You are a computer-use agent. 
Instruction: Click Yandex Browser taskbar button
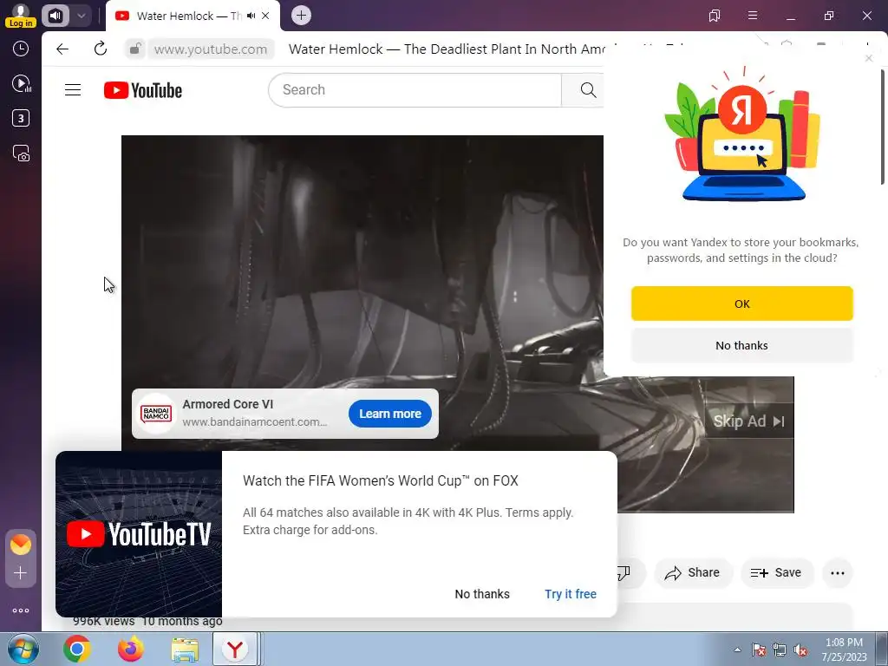pos(236,649)
